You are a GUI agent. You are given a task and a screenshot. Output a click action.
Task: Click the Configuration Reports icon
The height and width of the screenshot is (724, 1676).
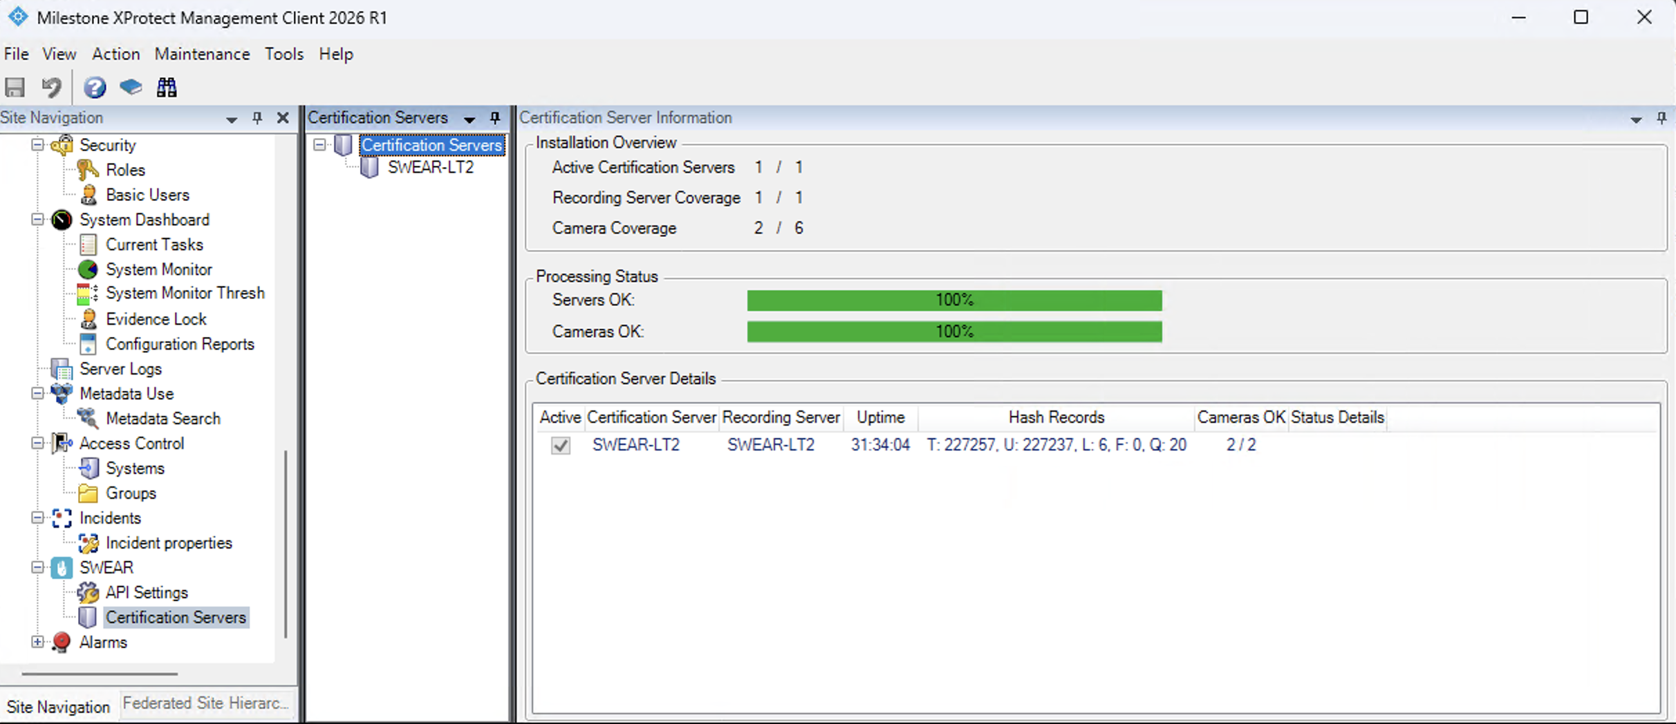(x=88, y=344)
